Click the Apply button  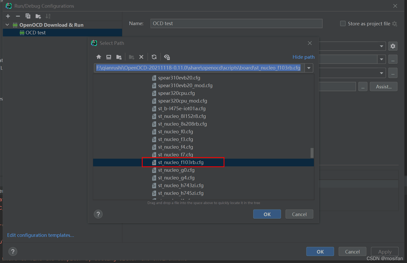point(385,251)
